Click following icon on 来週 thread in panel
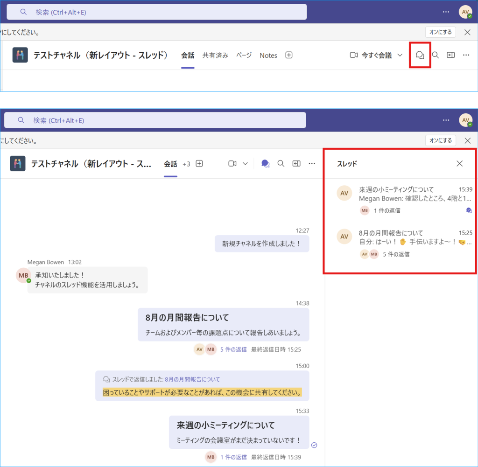The width and height of the screenshot is (478, 467). pyautogui.click(x=469, y=210)
